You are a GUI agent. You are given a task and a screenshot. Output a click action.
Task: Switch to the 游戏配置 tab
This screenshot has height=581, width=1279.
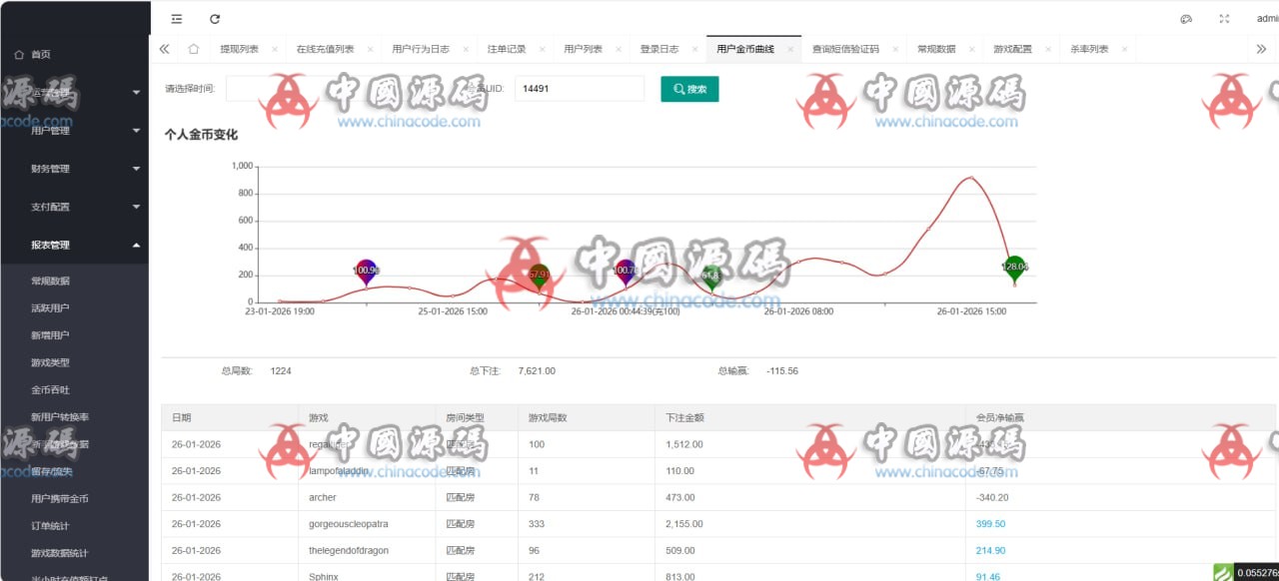[1011, 47]
